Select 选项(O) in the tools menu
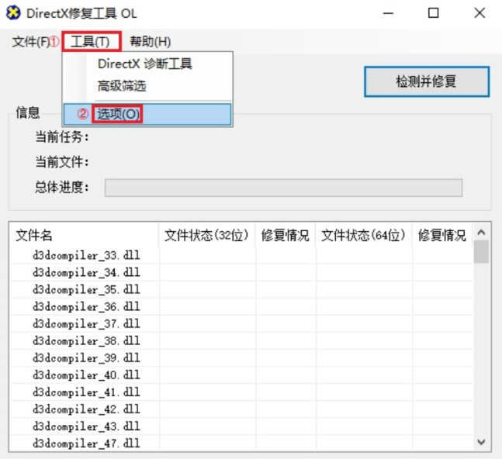This screenshot has height=459, width=502. tap(147, 114)
